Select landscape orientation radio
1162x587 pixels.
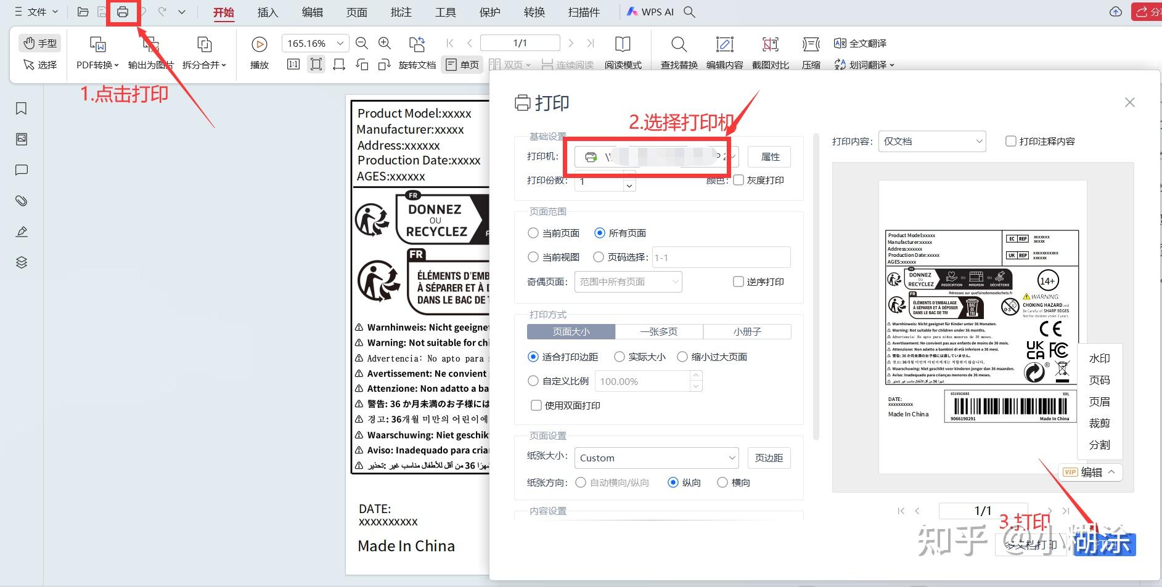722,482
